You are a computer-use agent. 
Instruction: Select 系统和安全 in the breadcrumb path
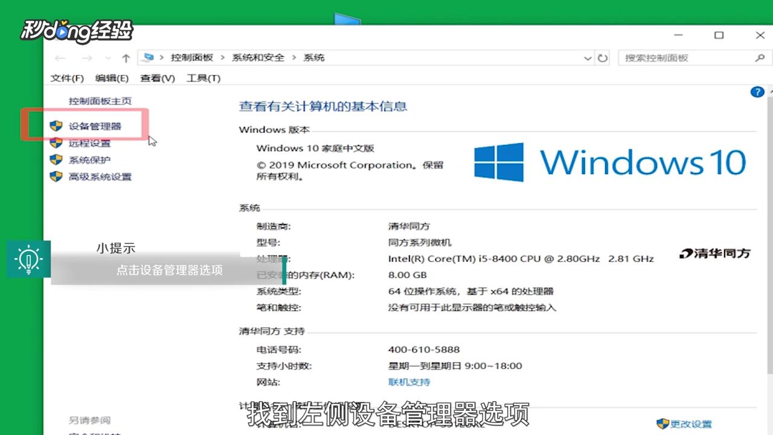tap(258, 57)
